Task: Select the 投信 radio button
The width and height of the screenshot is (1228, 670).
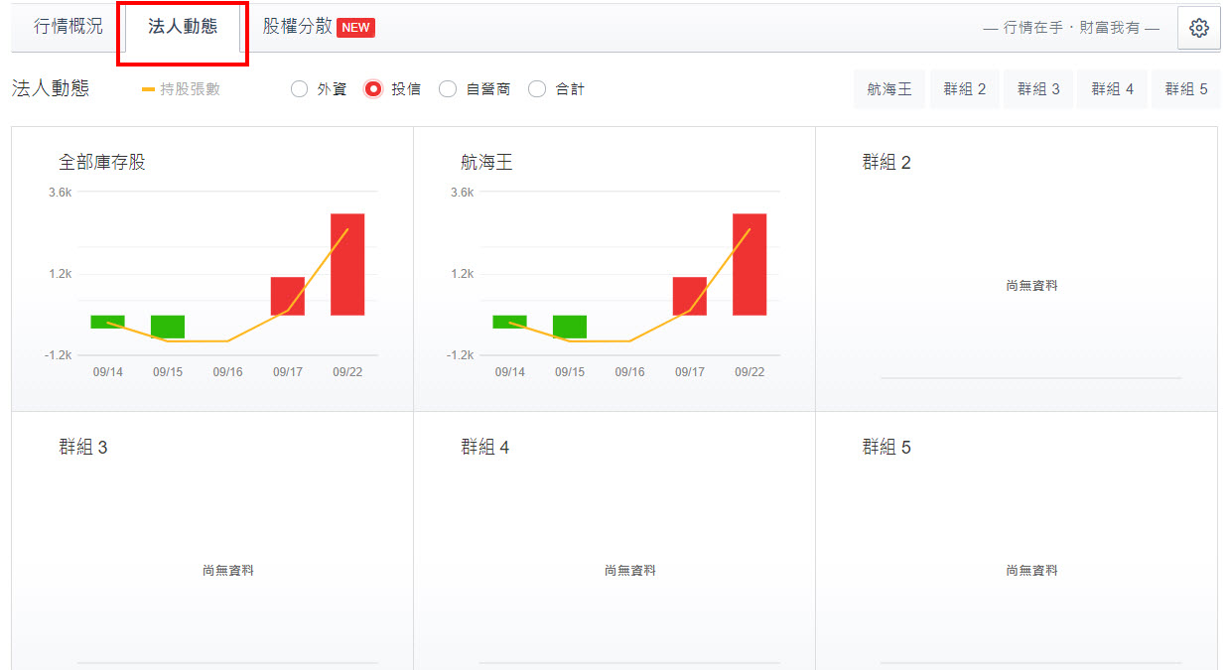Action: click(x=373, y=89)
